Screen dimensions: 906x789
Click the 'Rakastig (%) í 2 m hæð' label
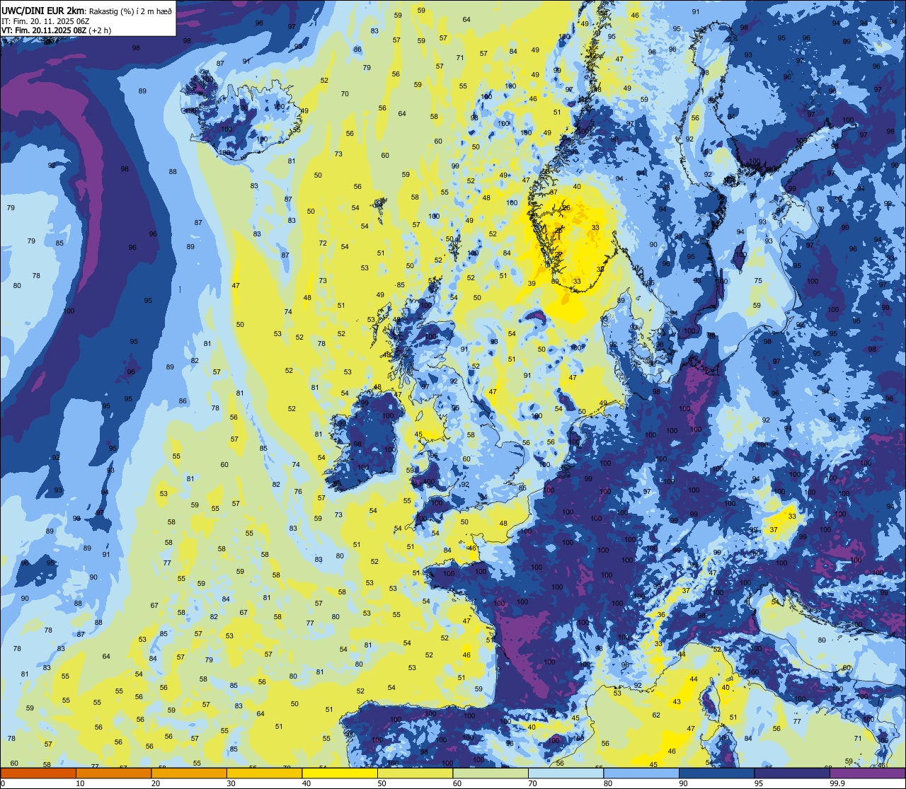point(130,11)
